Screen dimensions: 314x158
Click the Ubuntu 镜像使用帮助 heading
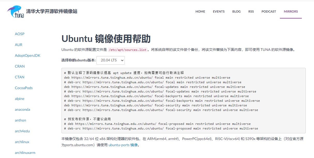pyautogui.click(x=106, y=39)
